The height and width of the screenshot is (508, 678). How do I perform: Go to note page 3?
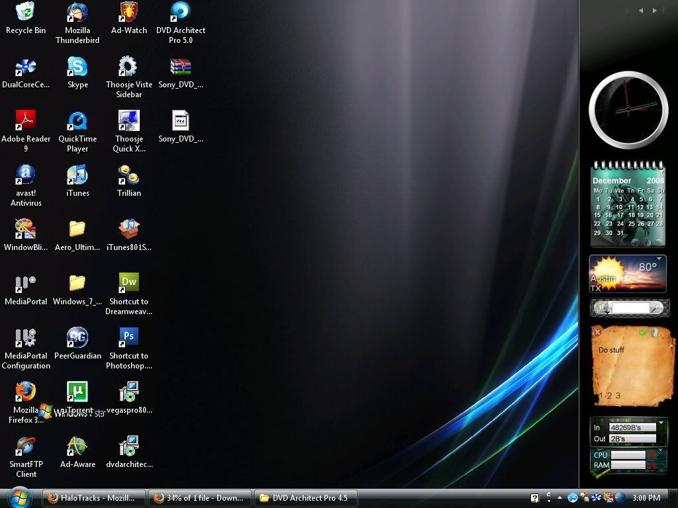pyautogui.click(x=618, y=396)
